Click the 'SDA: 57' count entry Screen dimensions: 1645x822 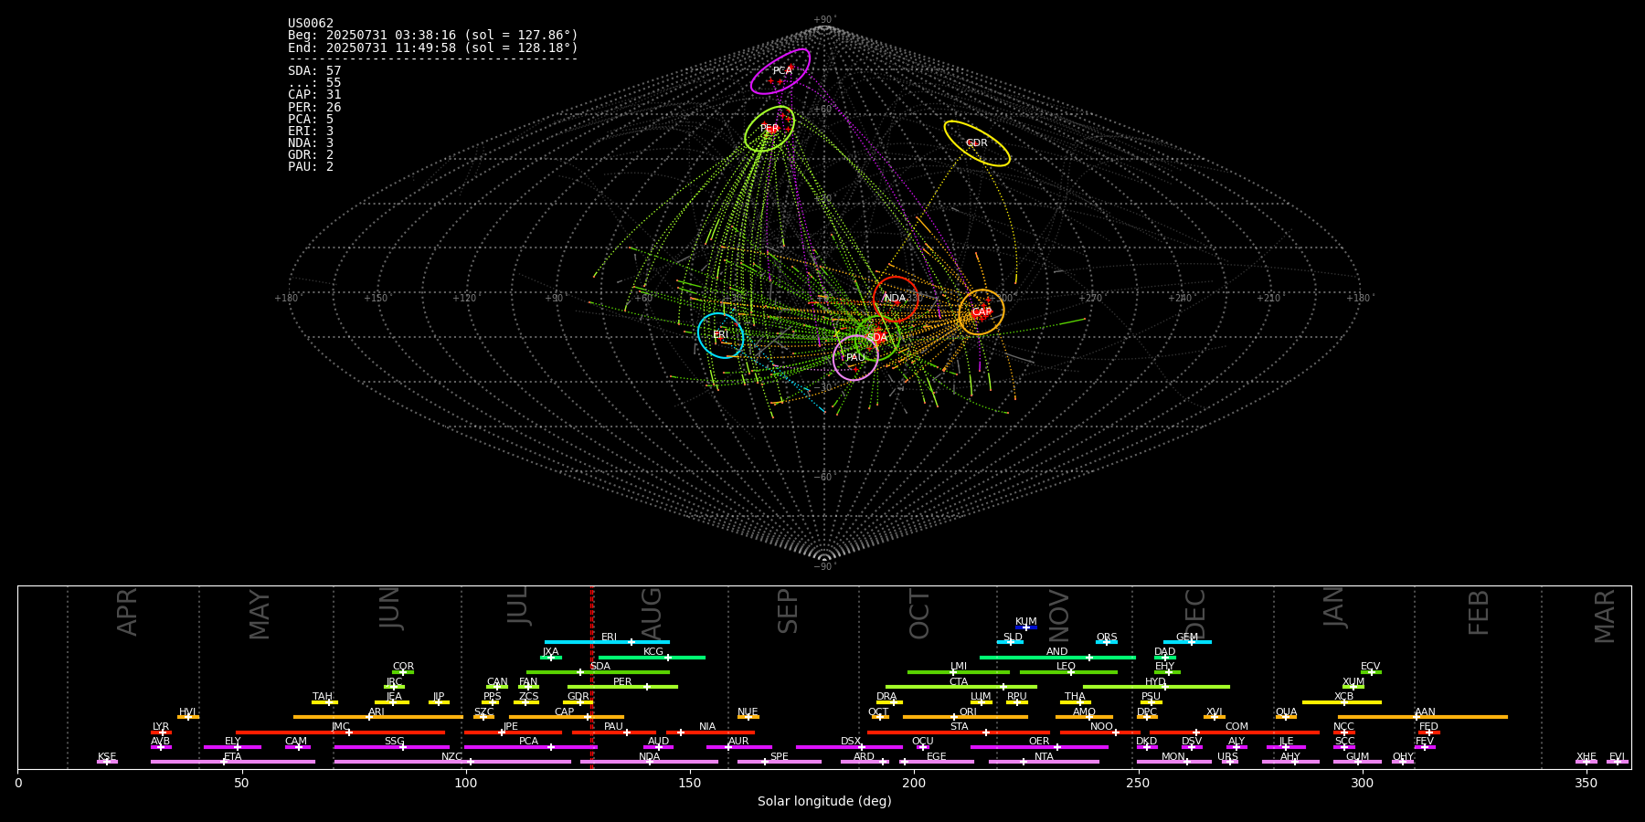coord(314,71)
